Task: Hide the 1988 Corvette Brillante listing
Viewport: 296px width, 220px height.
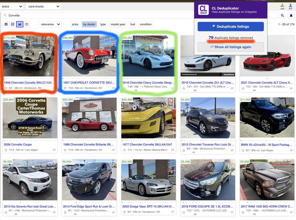Action: (113, 150)
